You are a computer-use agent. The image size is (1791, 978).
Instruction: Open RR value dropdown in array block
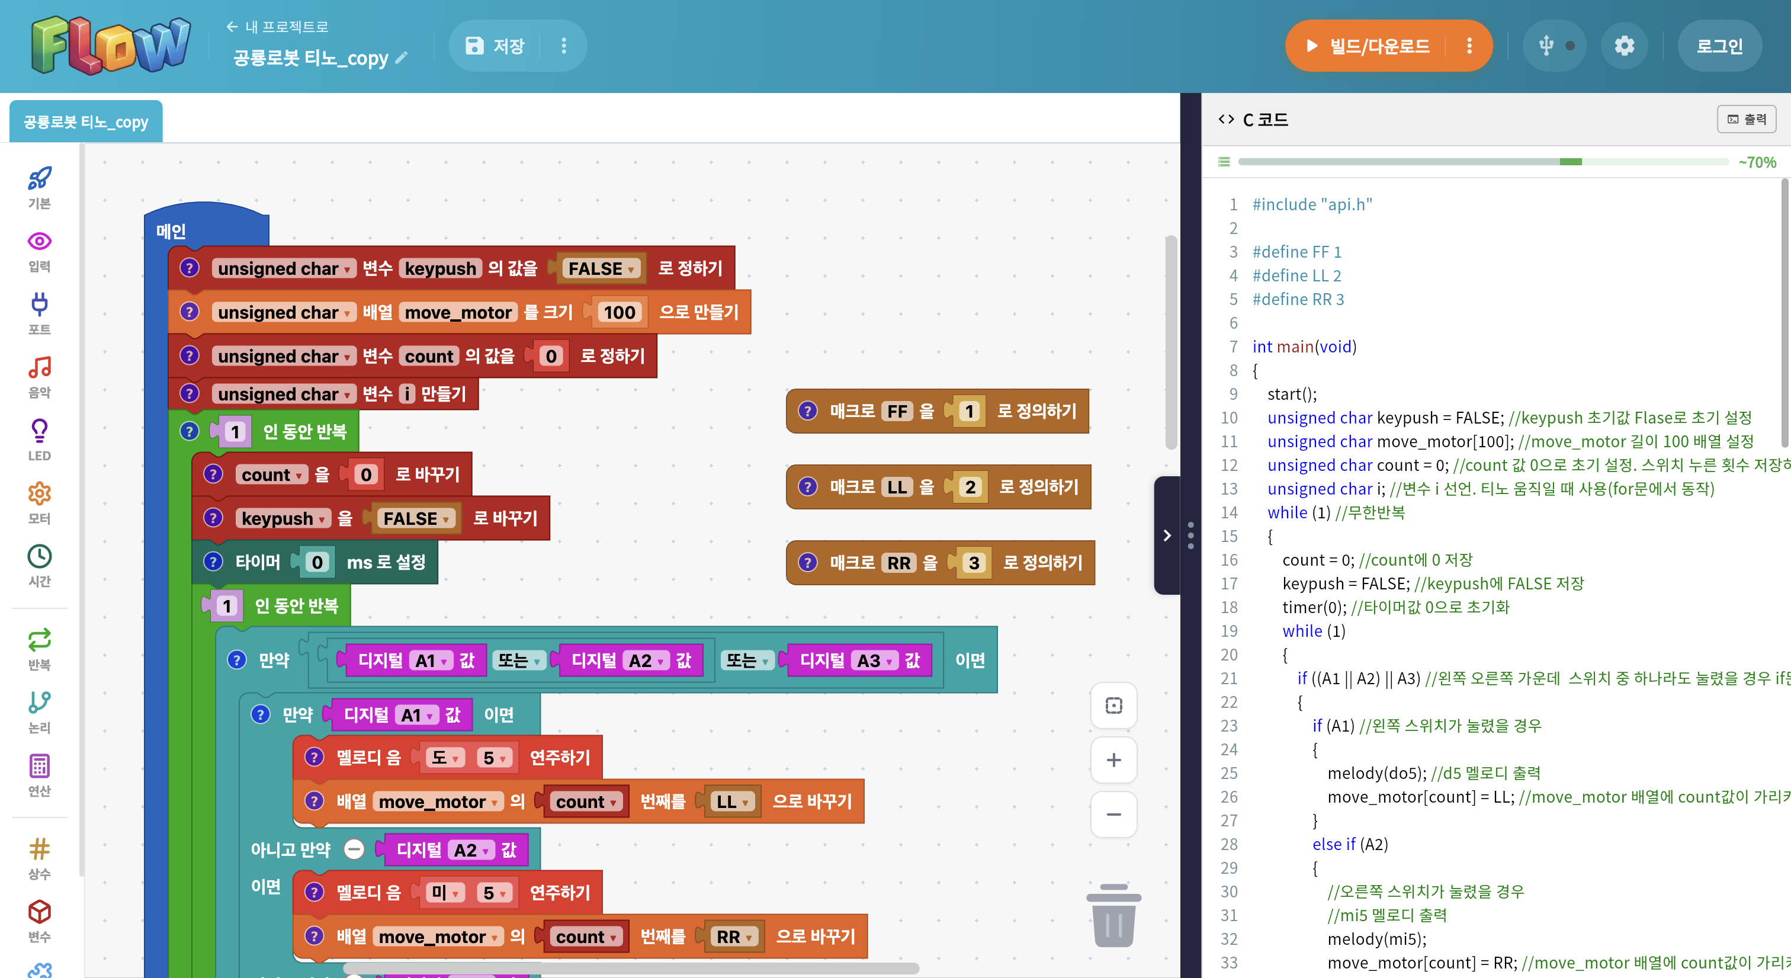(x=734, y=937)
